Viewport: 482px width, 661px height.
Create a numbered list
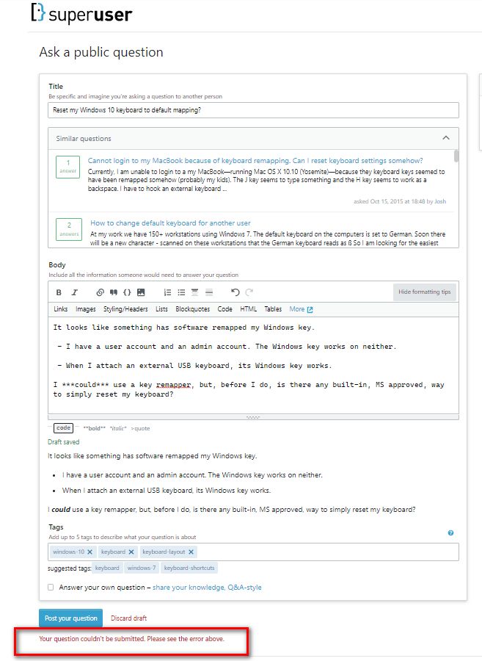tap(167, 292)
